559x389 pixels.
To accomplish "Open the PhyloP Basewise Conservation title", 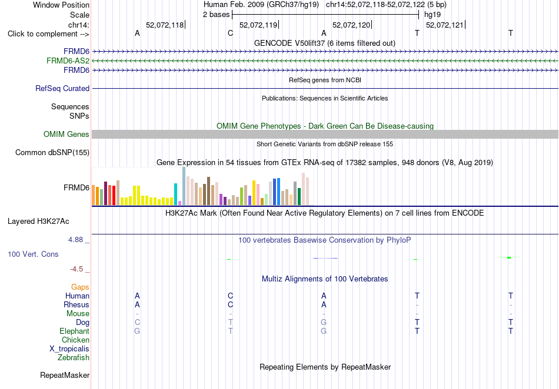I will (x=325, y=240).
